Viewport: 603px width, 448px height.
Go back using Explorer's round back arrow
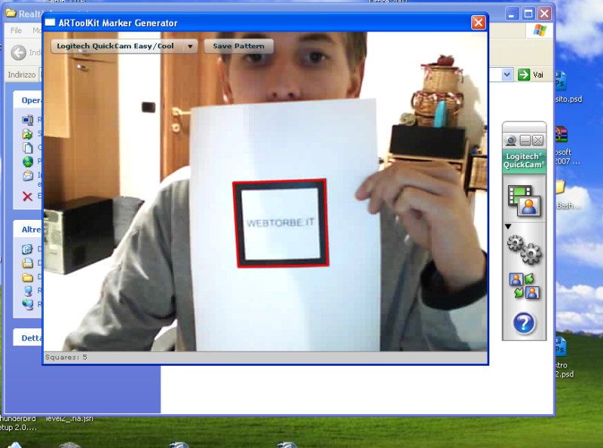coord(18,53)
